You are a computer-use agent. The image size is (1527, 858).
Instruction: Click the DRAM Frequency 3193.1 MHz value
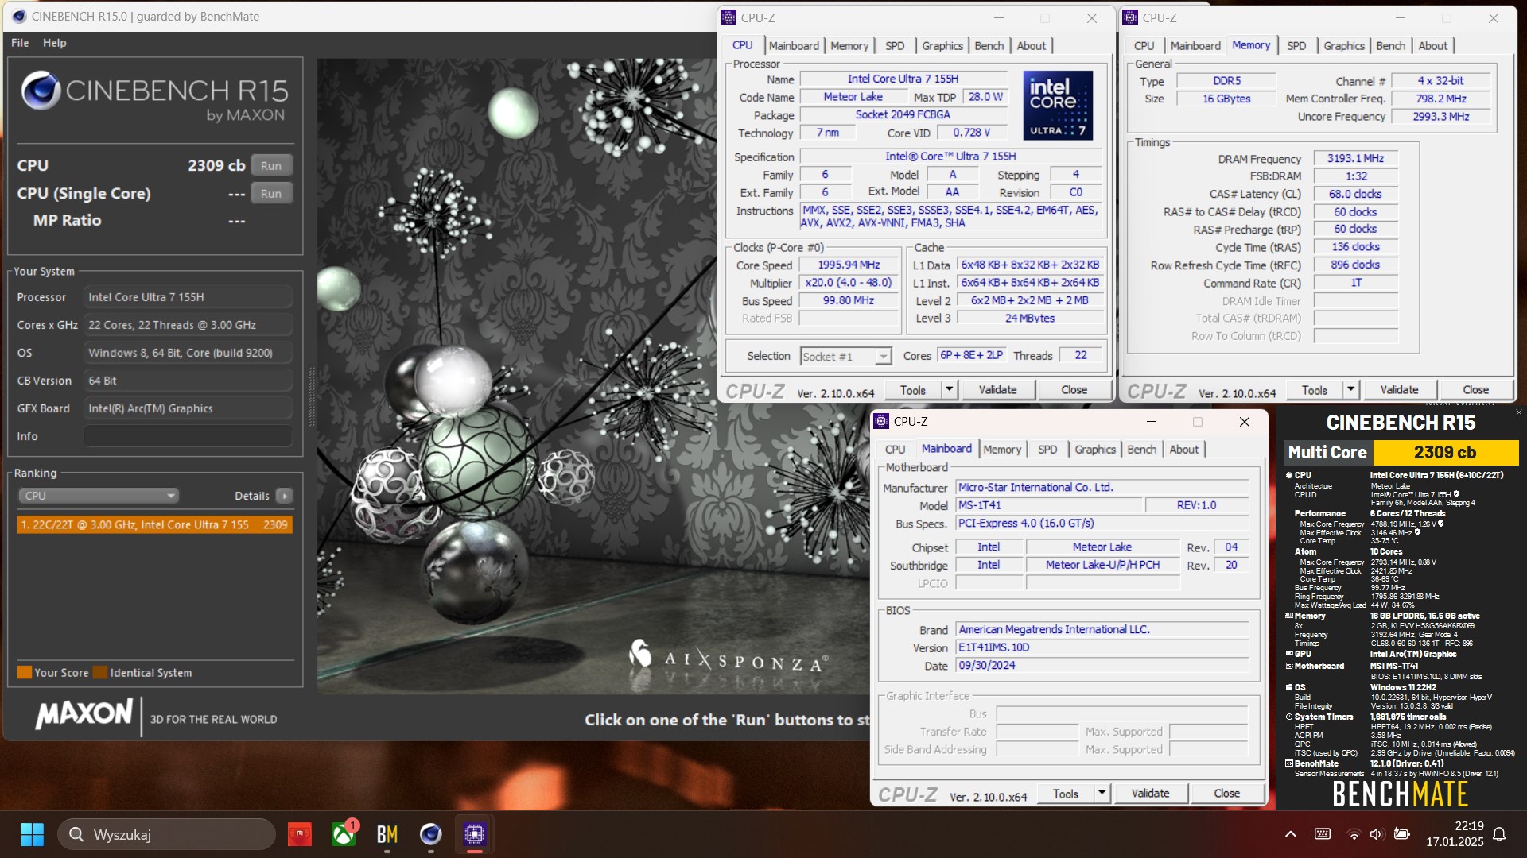(1355, 158)
